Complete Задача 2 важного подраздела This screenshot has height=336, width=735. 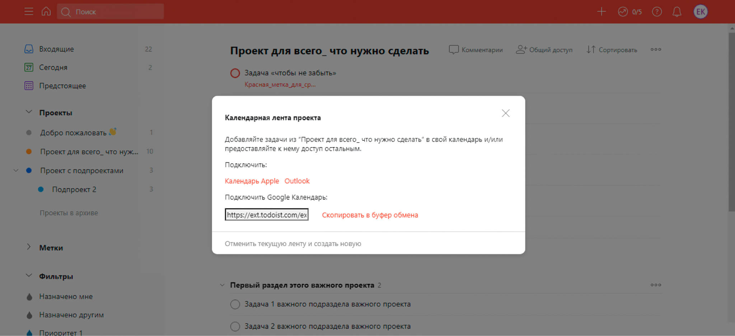click(235, 327)
